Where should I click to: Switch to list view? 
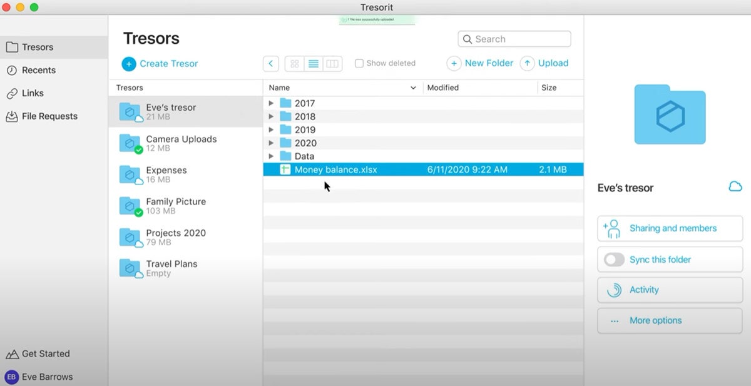tap(314, 64)
